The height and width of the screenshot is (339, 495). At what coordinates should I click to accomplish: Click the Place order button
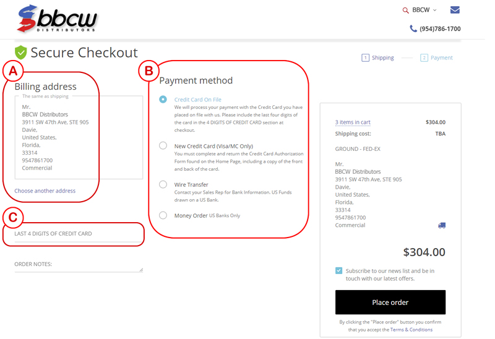click(x=390, y=302)
